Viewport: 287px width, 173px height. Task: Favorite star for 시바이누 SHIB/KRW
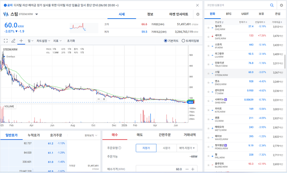tap(208, 101)
